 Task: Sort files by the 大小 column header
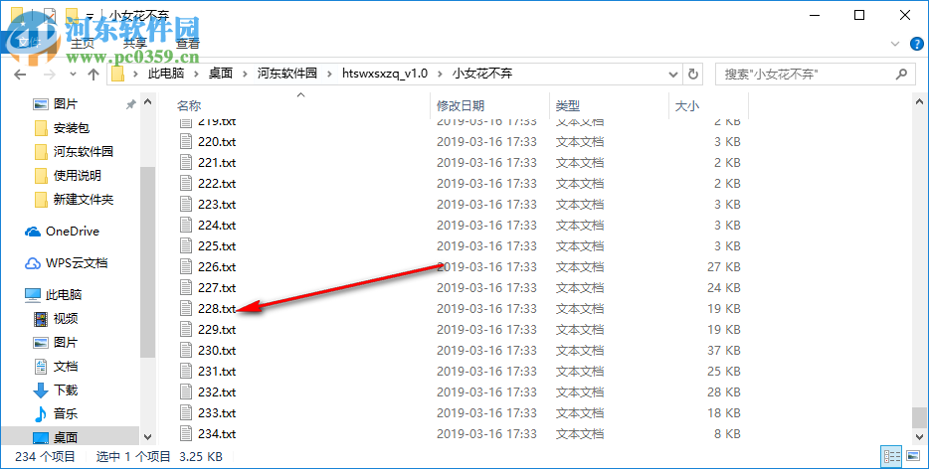(686, 106)
